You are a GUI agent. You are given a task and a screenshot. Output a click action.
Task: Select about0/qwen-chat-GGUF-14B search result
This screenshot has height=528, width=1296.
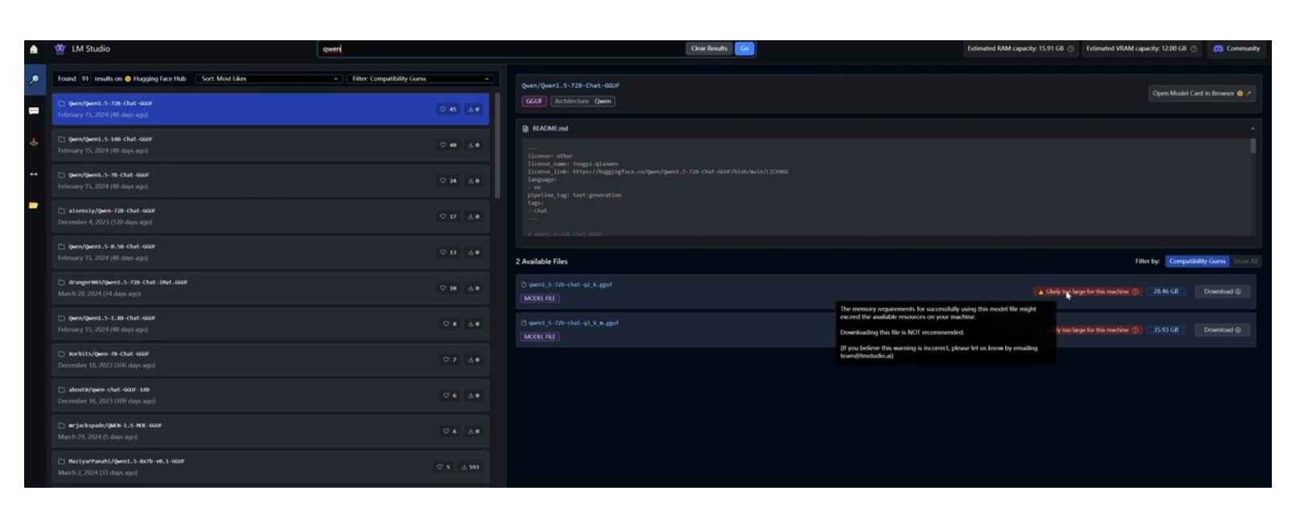(270, 396)
